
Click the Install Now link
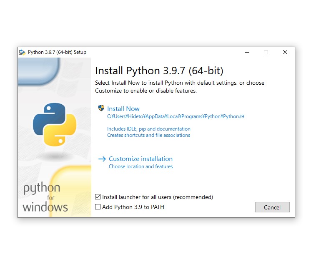[123, 108]
